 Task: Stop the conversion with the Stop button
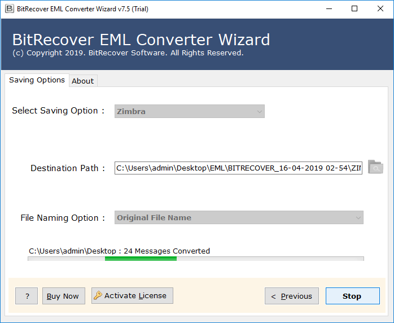point(353,296)
